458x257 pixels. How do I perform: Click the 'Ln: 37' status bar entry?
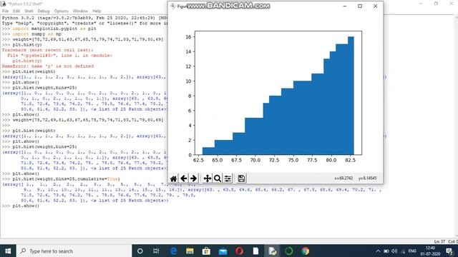pyautogui.click(x=439, y=241)
